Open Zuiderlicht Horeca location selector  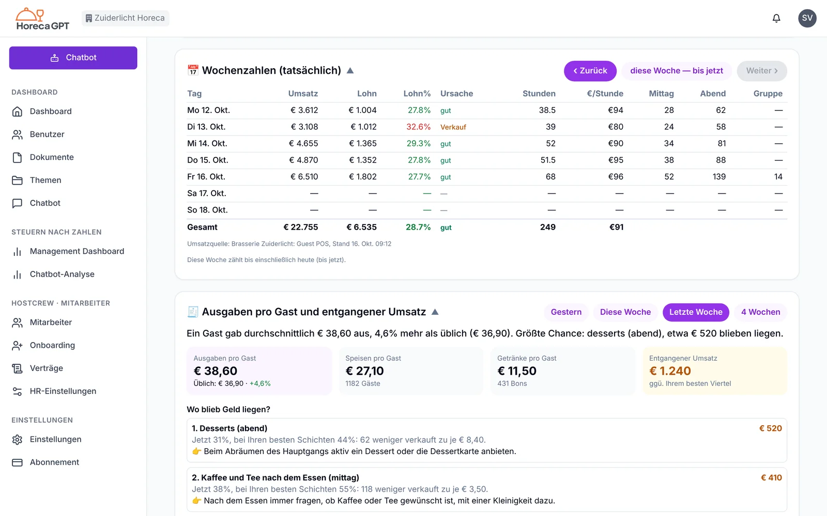(125, 18)
